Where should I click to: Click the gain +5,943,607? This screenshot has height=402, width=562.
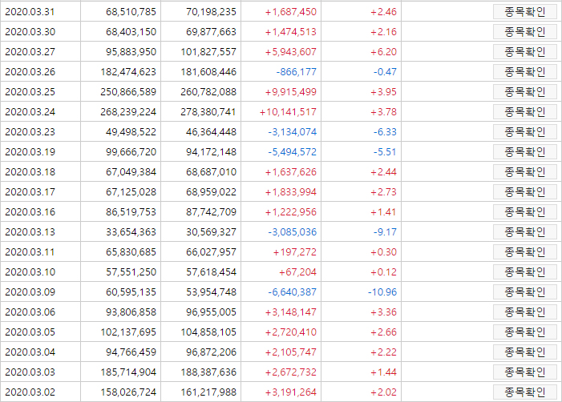[291, 52]
